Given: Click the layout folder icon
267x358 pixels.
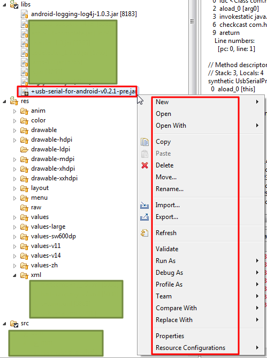Looking at the screenshot, I should [24, 188].
